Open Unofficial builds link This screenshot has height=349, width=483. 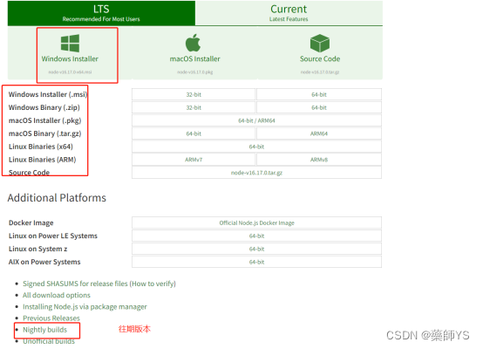pyautogui.click(x=49, y=341)
